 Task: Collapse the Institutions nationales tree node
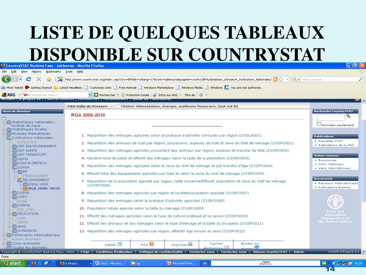pyautogui.click(x=4, y=138)
